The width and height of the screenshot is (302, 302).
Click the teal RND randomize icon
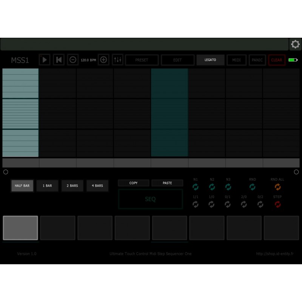click(x=252, y=186)
